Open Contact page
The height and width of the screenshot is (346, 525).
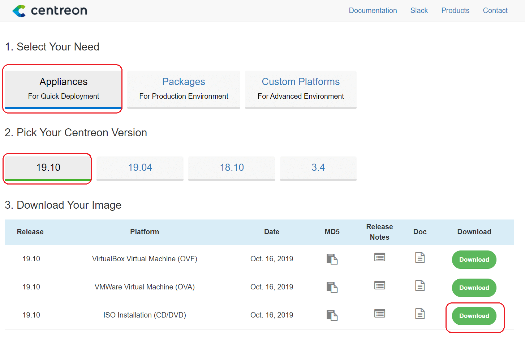495,10
